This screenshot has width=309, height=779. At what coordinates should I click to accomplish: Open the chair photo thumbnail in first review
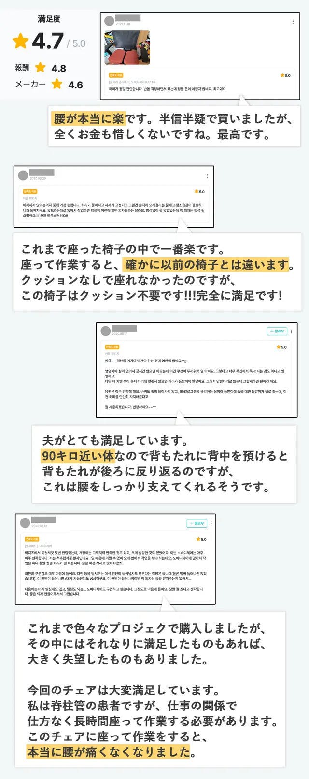tap(127, 47)
